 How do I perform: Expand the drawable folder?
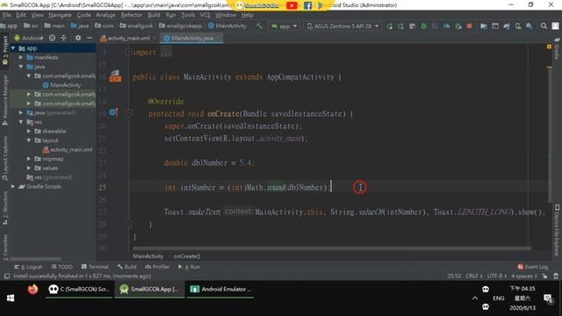point(29,131)
